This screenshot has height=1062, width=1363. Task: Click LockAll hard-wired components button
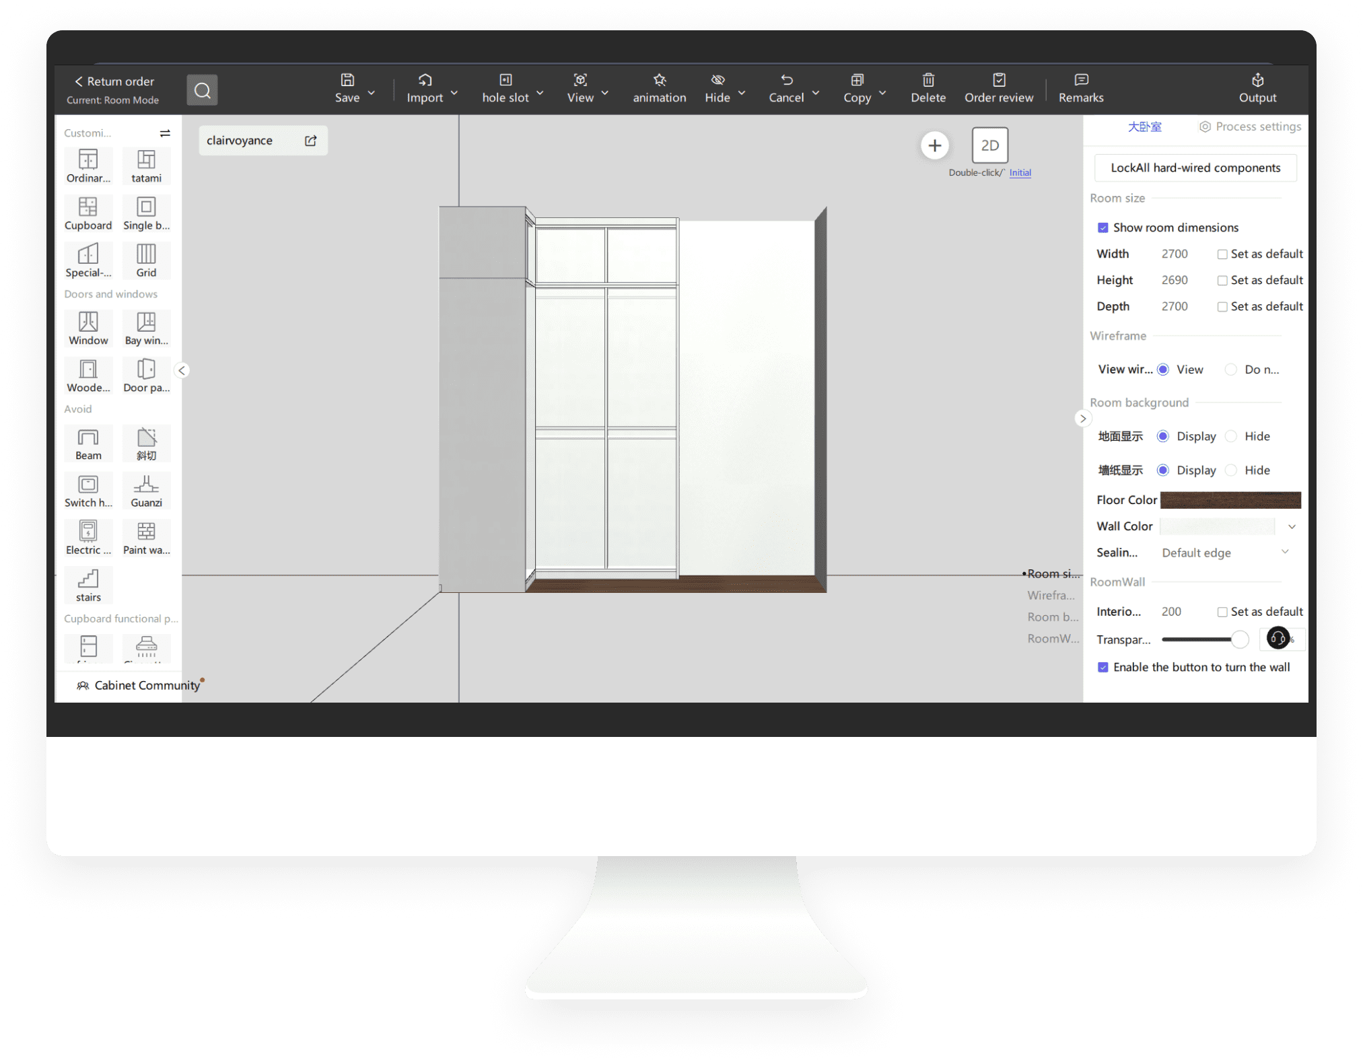(x=1195, y=168)
